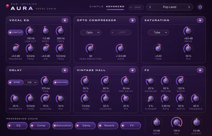Click the Vintage Hall DECAY knob
The image size is (212, 136).
pos(106,81)
